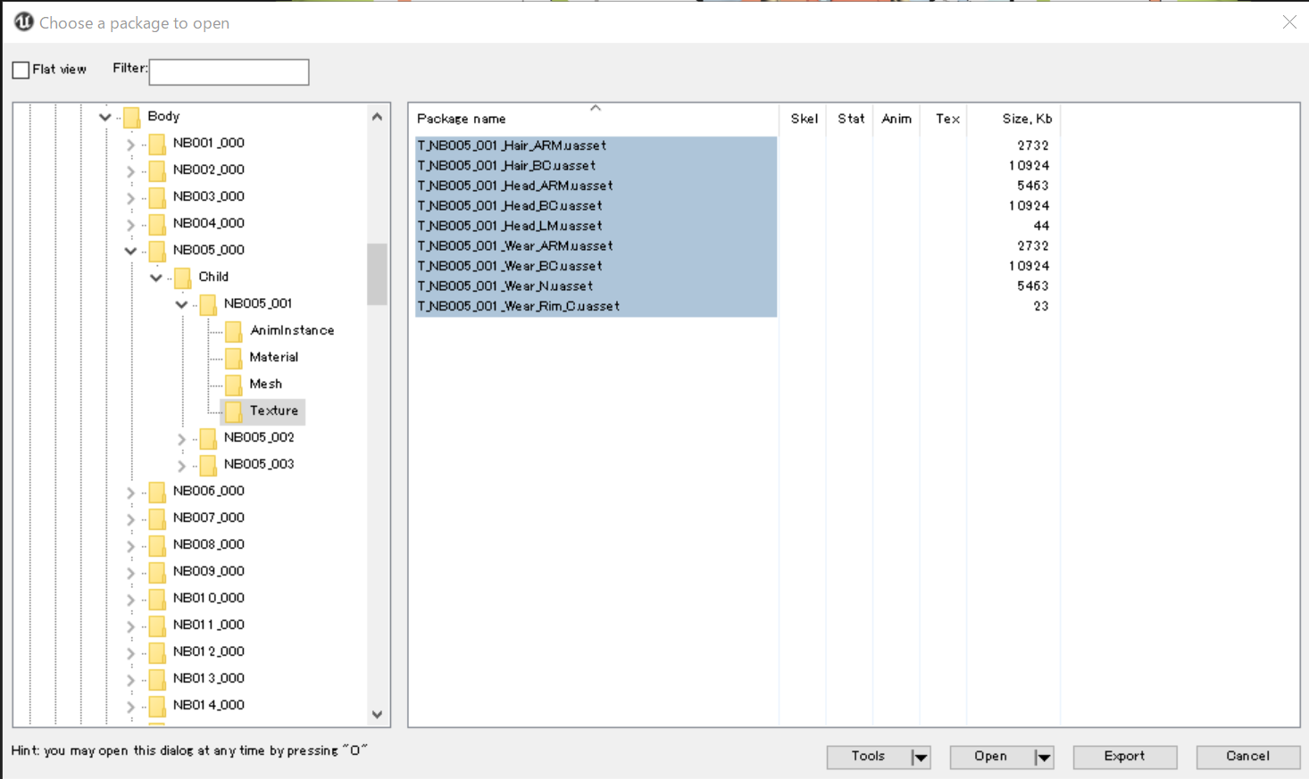Click the Tools button
The width and height of the screenshot is (1309, 779).
[x=868, y=757]
